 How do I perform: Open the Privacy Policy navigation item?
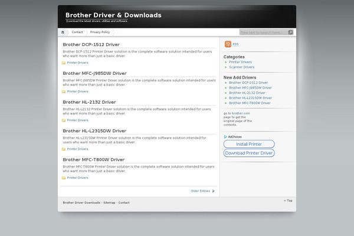(x=100, y=32)
